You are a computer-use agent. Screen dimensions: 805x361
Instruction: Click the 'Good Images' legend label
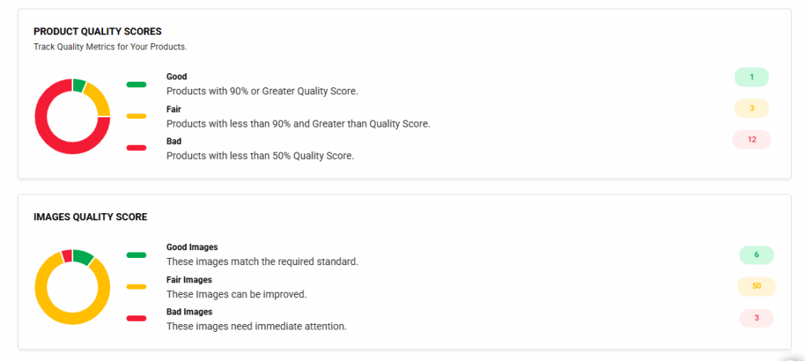coord(192,247)
